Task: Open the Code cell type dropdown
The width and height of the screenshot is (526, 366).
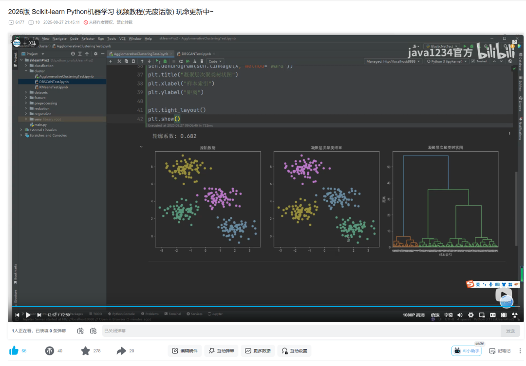Action: [x=215, y=61]
